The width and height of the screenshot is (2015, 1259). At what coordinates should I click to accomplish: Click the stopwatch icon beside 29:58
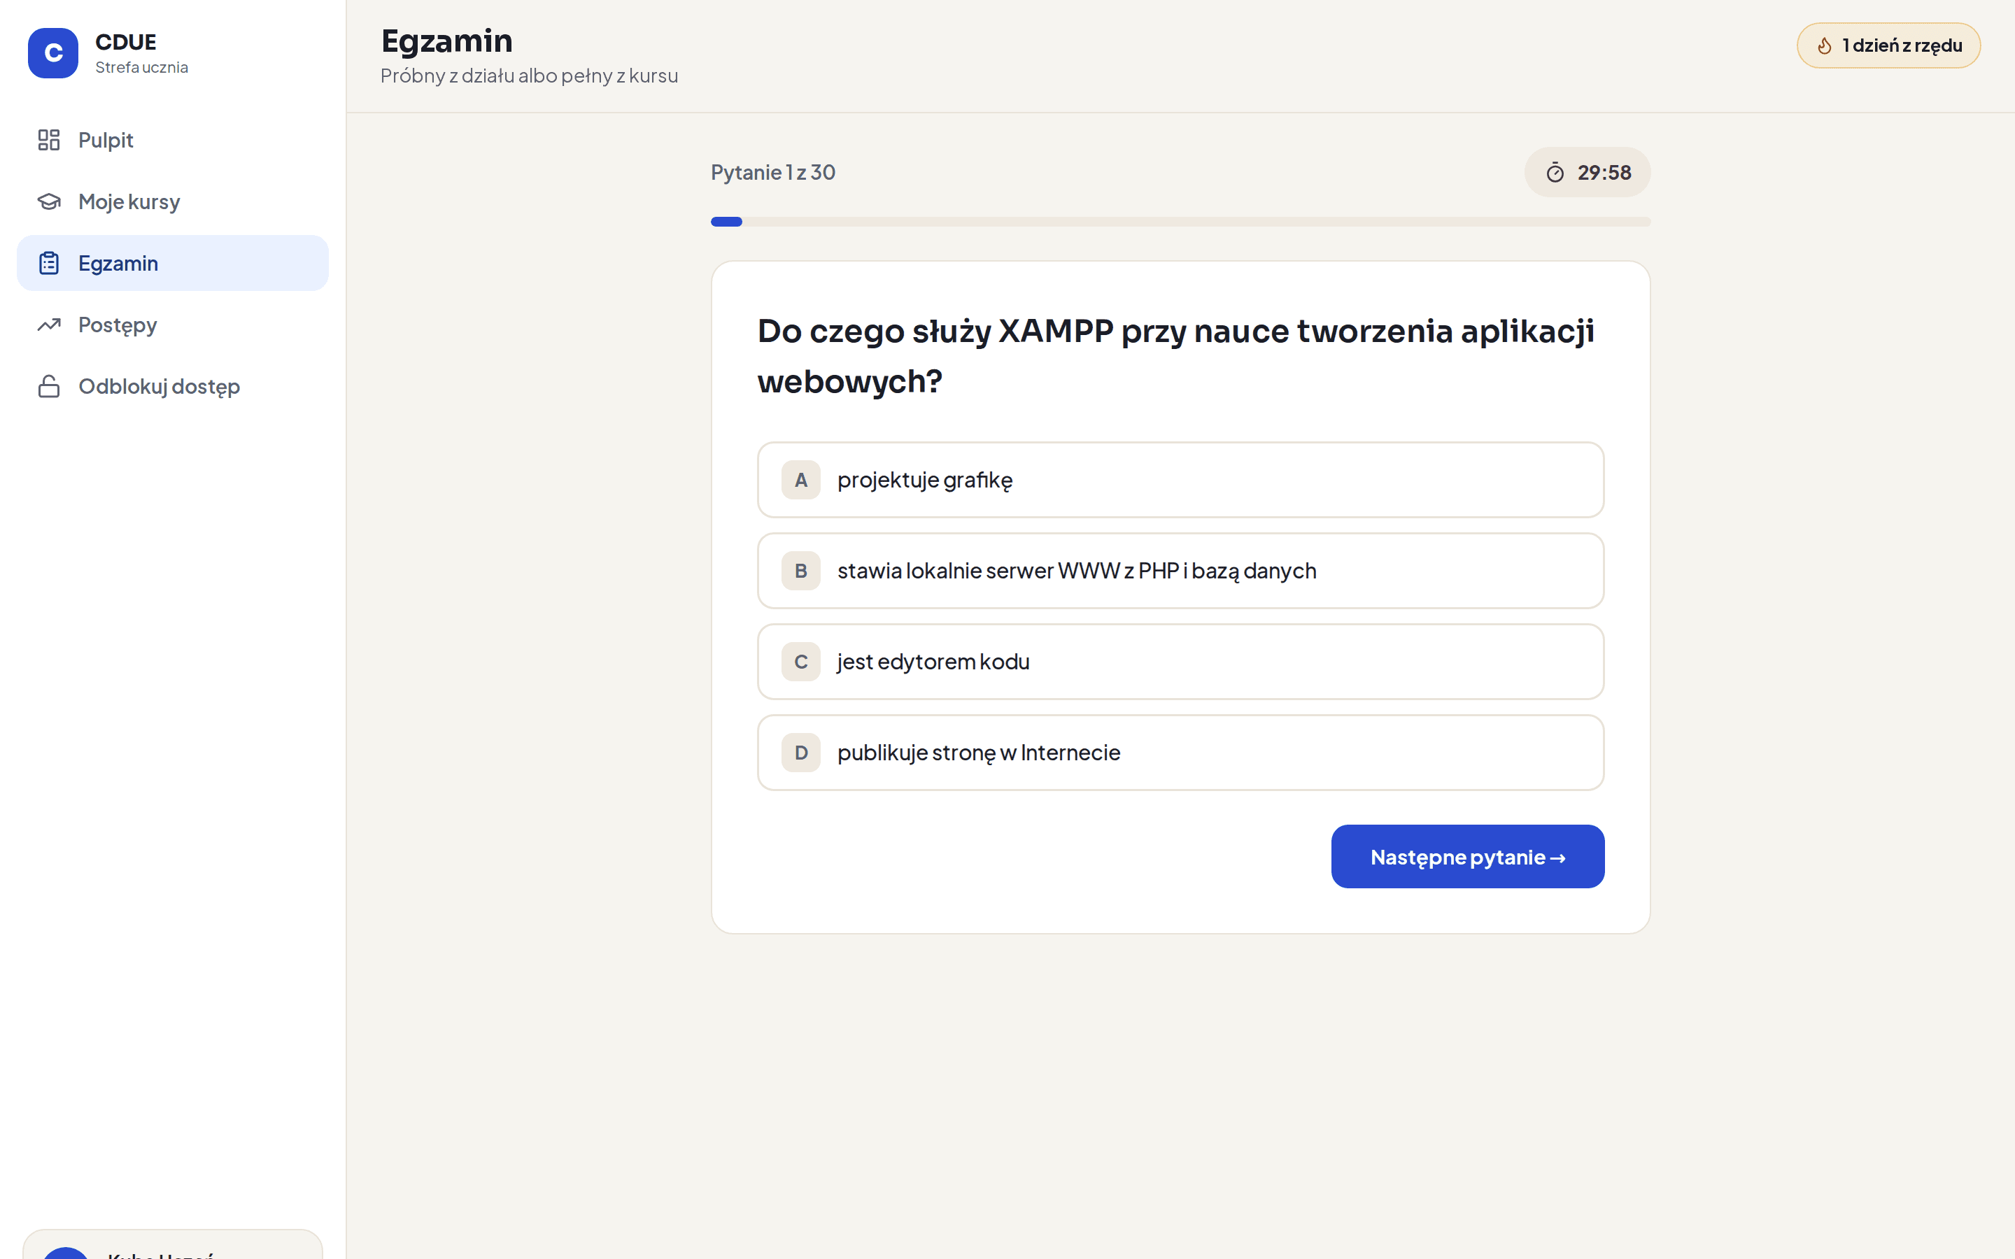[1555, 172]
